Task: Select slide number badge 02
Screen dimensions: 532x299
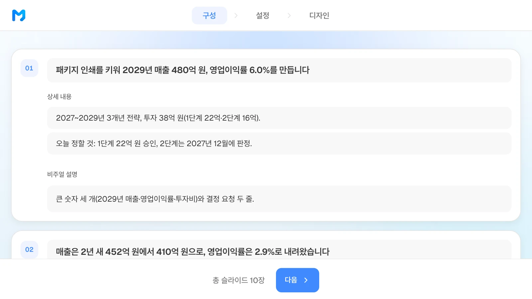Action: pyautogui.click(x=29, y=249)
